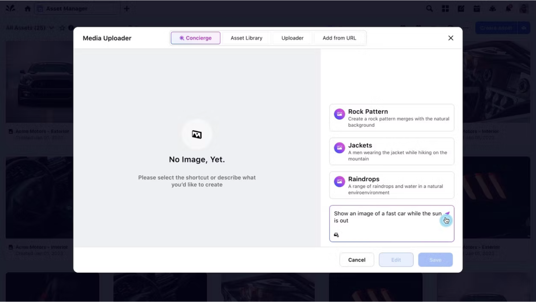536x302 pixels.
Task: Click the more options ellipsis near Create Asset
Action: point(466,28)
